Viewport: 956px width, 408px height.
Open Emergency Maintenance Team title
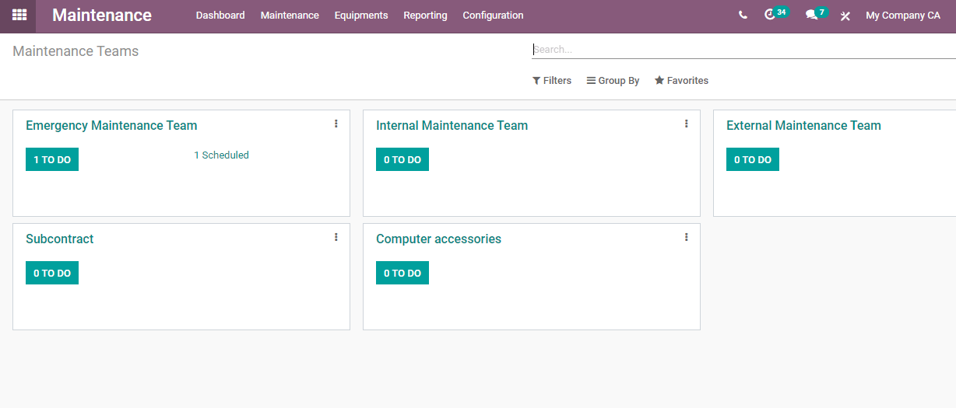click(x=111, y=125)
